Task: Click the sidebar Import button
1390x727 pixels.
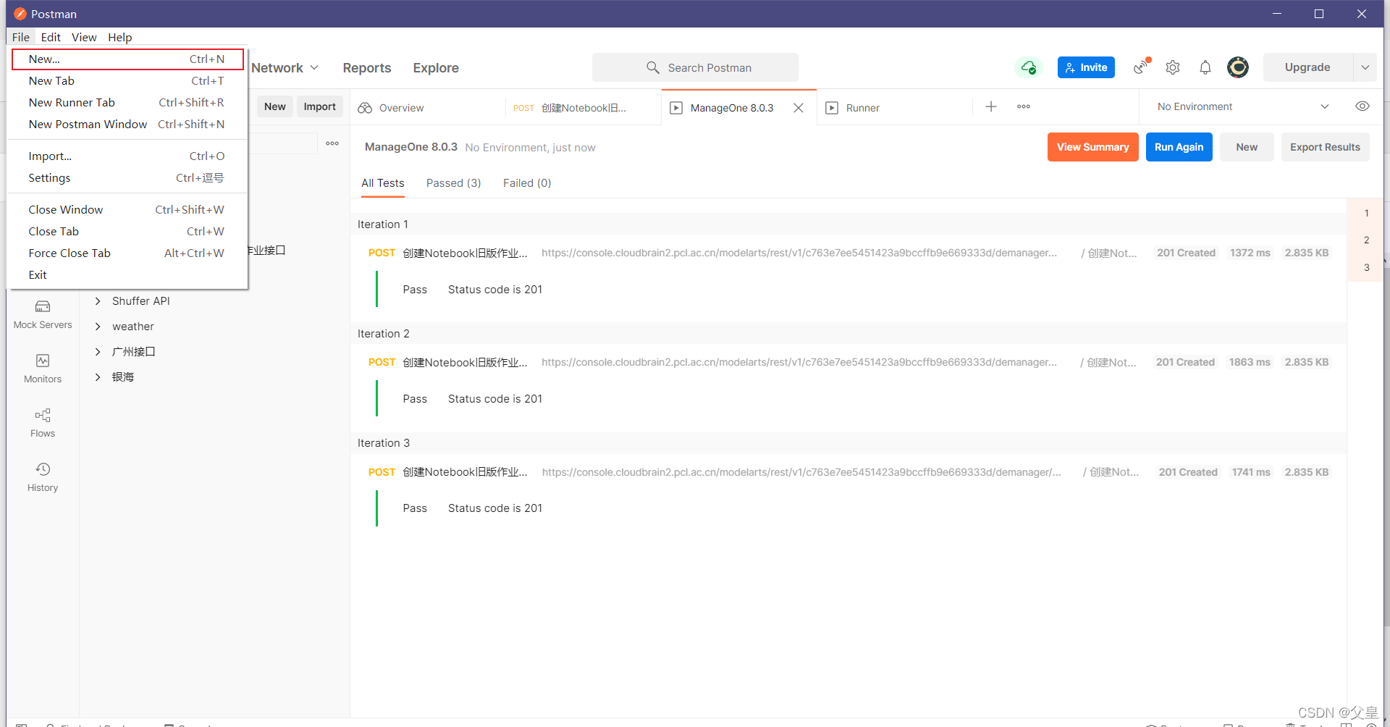Action: coord(319,106)
